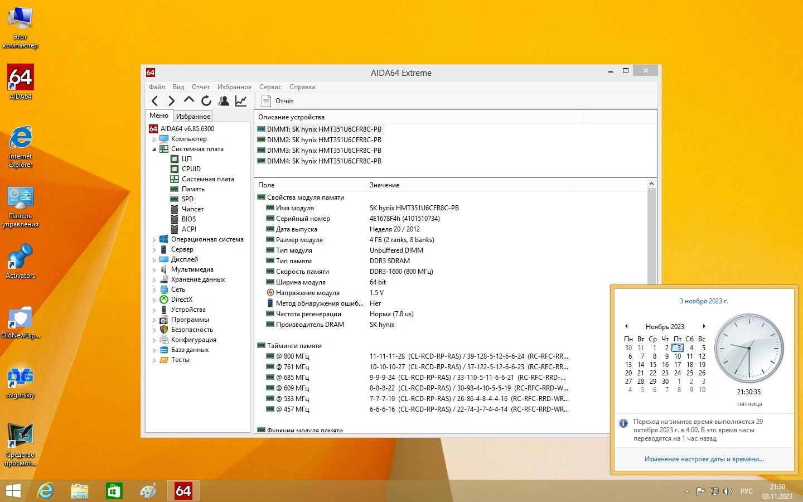Refresh the AIDA64 page
Viewport: 803px width, 502px height.
206,101
